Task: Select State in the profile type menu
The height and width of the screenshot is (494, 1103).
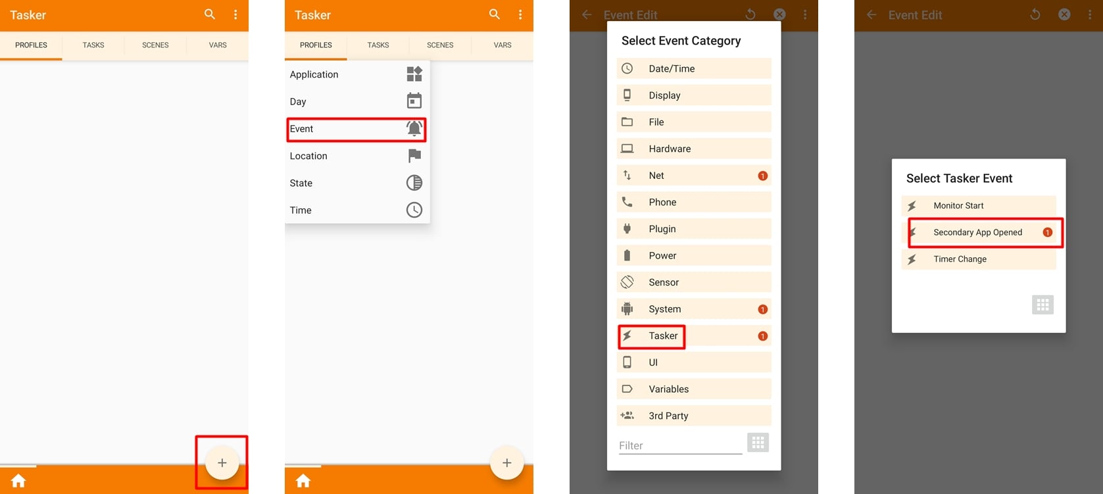Action: (x=357, y=183)
